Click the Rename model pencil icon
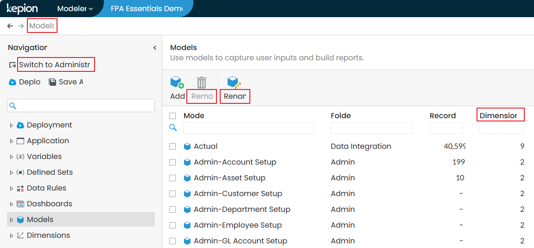 (x=234, y=83)
